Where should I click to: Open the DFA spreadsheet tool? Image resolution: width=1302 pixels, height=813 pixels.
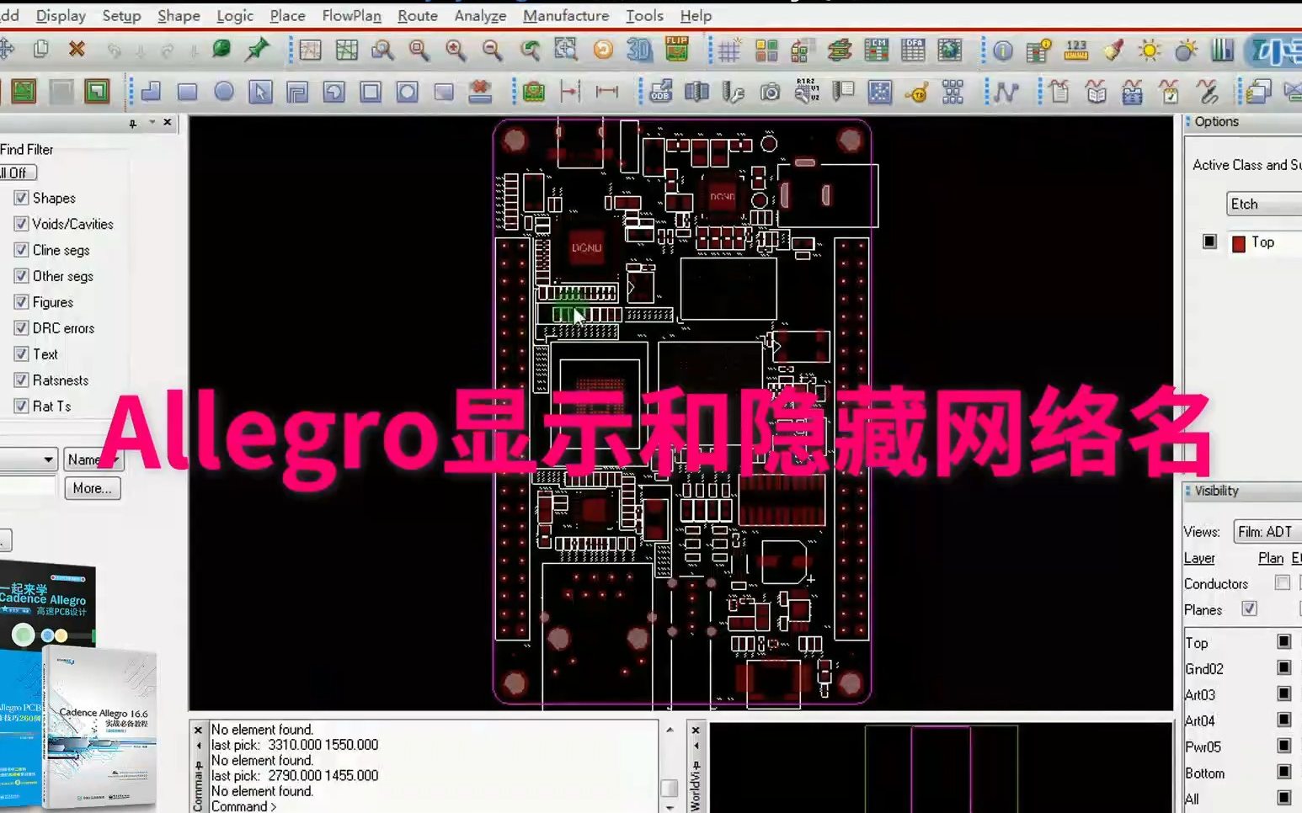(x=913, y=50)
